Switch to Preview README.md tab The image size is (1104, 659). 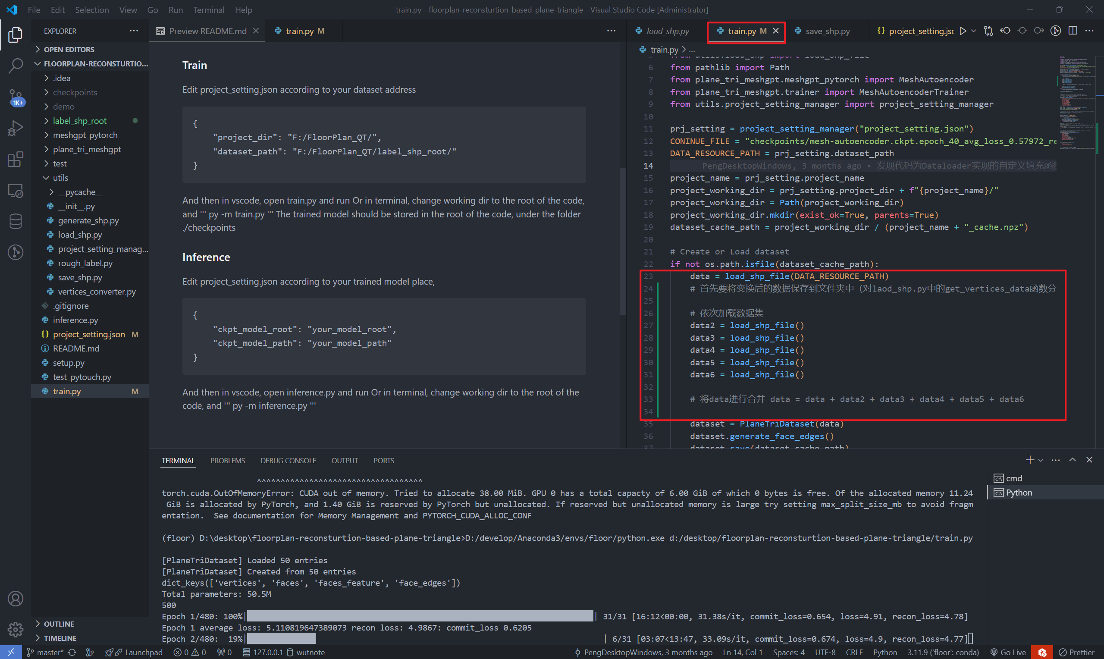pos(207,31)
